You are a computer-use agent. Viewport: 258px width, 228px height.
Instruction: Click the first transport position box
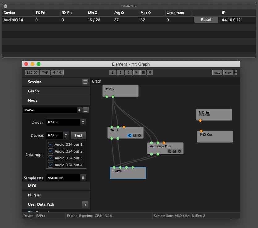112,72
